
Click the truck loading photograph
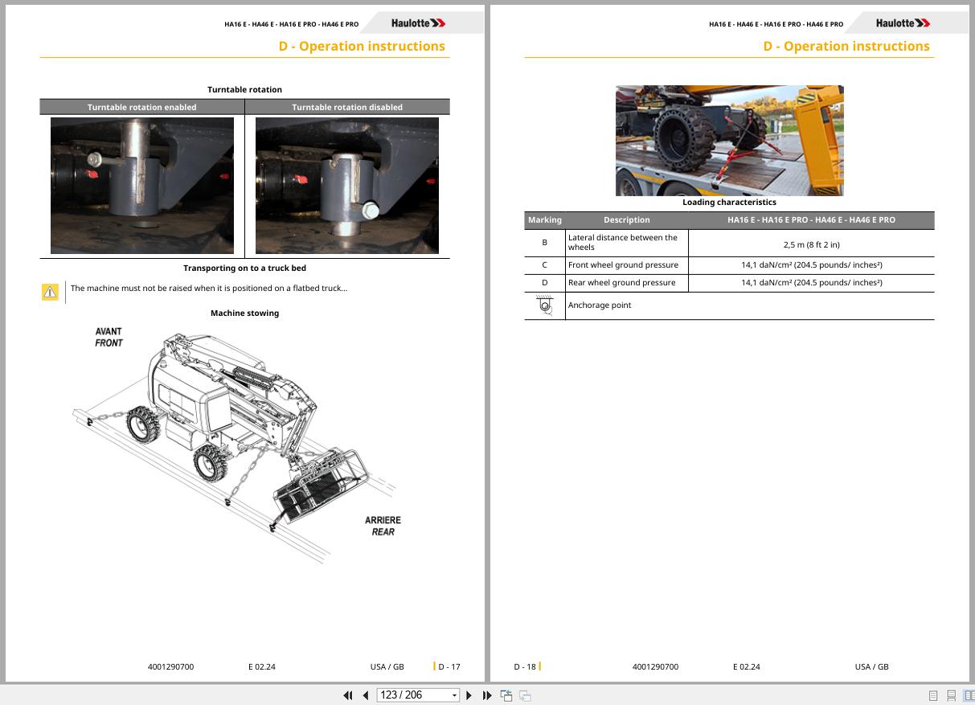(x=730, y=141)
